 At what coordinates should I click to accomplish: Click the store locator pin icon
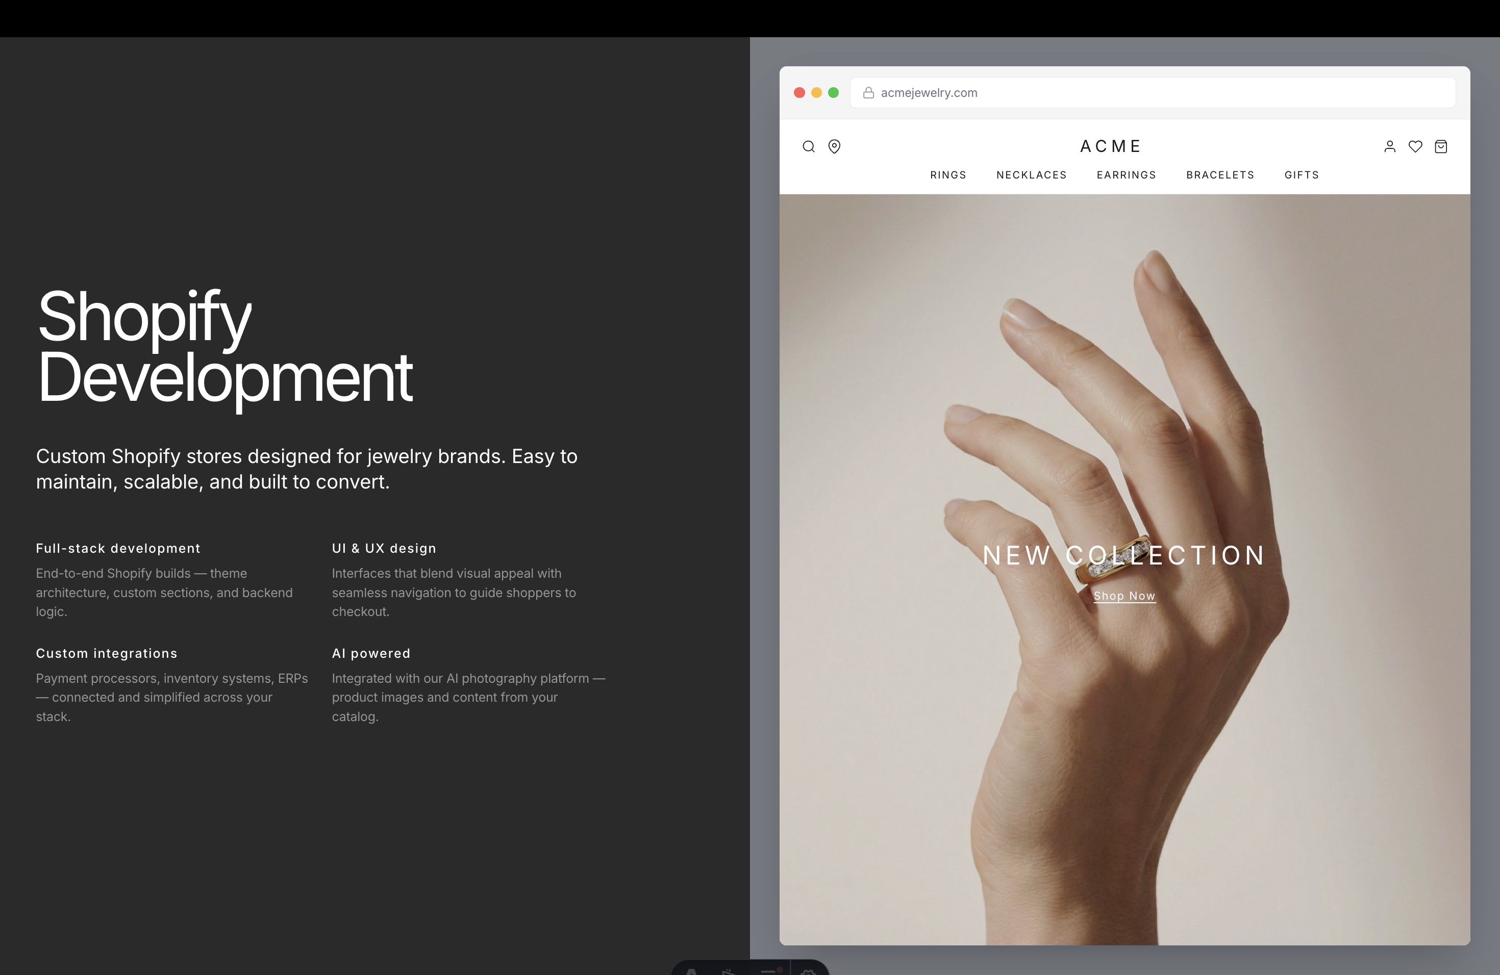834,147
